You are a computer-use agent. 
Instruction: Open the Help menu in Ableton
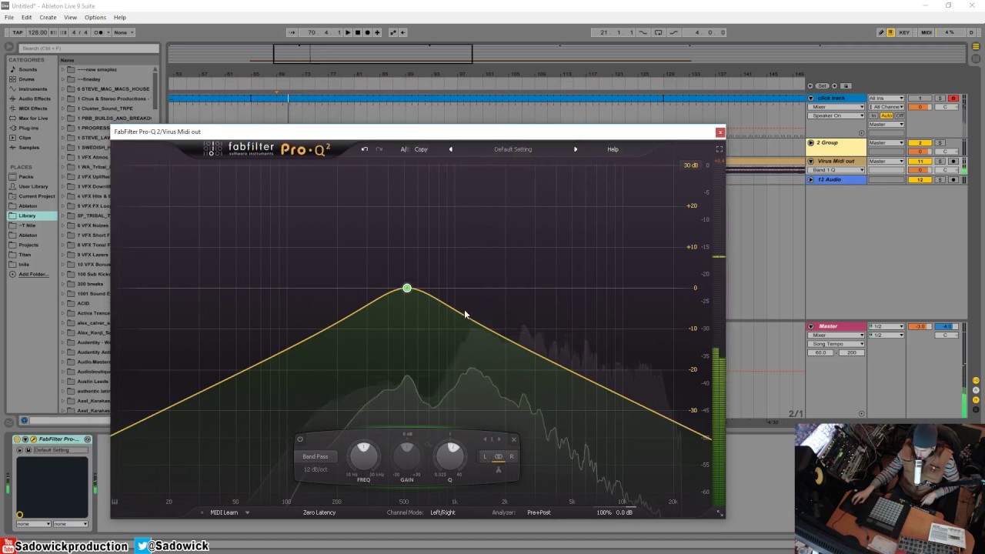tap(119, 17)
